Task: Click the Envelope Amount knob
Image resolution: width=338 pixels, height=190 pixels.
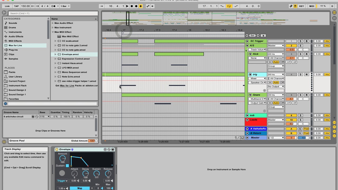Action: [x=62, y=158]
